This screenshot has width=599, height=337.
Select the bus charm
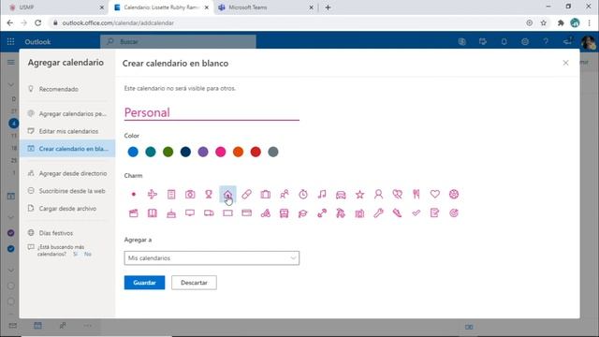point(284,213)
